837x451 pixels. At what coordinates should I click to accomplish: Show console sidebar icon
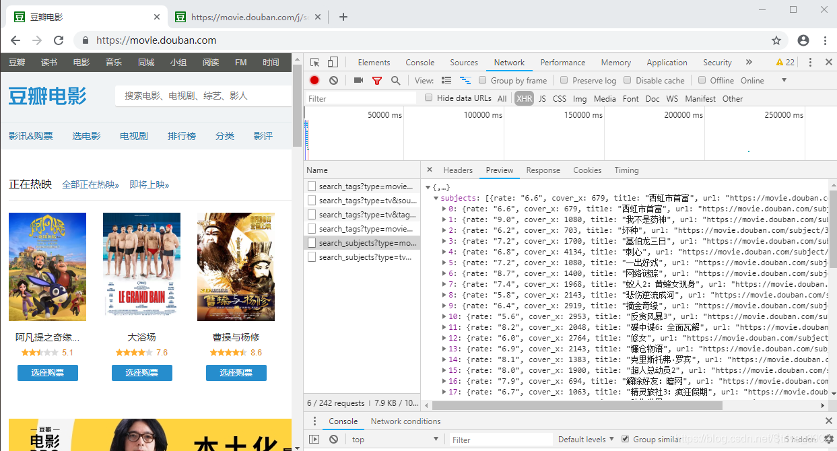click(314, 440)
